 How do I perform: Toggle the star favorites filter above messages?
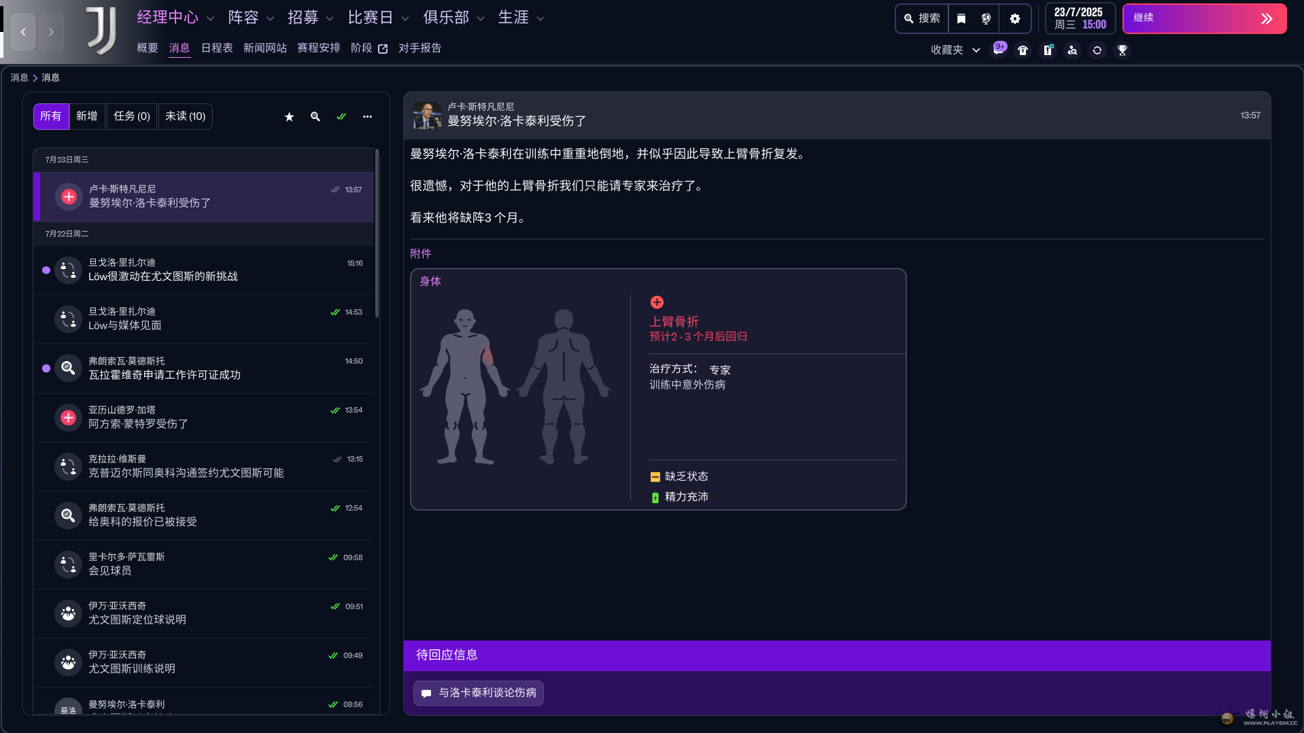point(289,116)
